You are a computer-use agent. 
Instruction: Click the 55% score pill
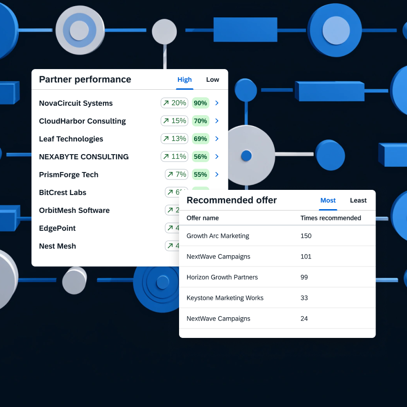point(200,174)
